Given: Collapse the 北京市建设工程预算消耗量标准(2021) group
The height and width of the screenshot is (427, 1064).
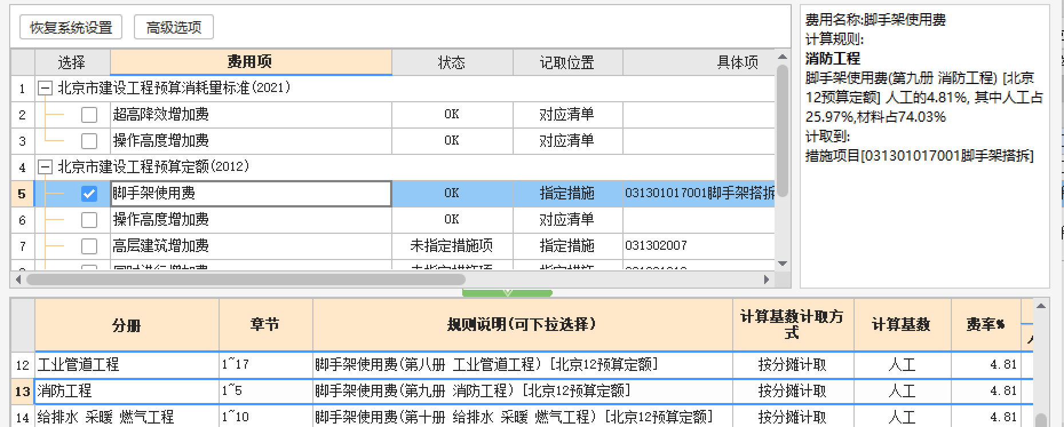Looking at the screenshot, I should pyautogui.click(x=45, y=88).
